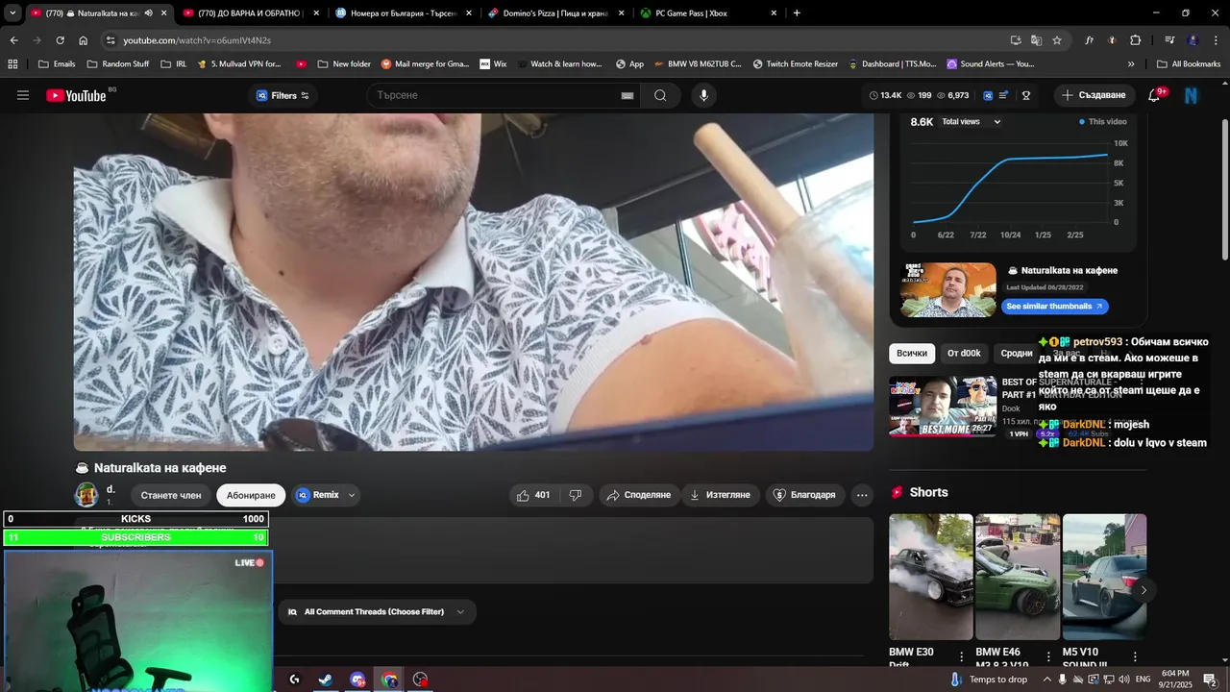Go back in browser history

pos(13,40)
